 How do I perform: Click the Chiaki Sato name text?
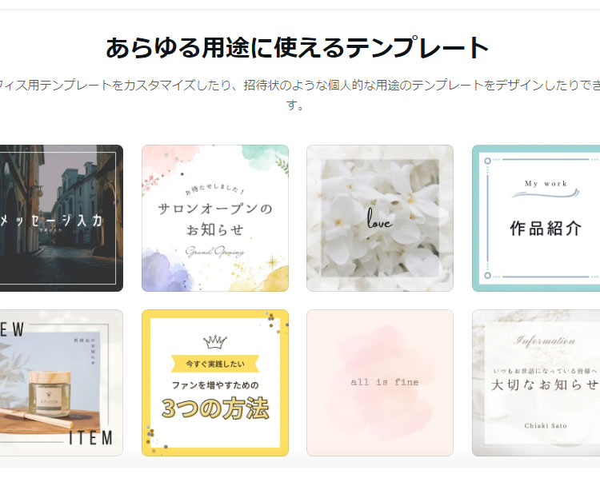pos(546,425)
